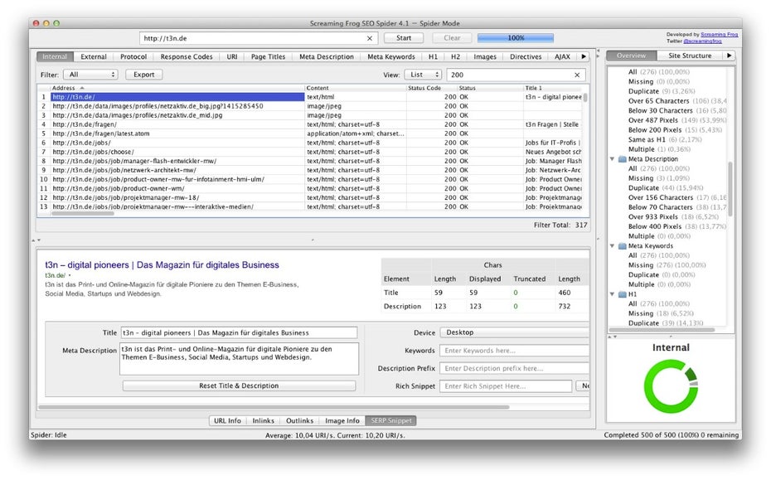Viewport: 771px width, 480px height.
Task: Show more right panel tabs via arrow icon
Action: (730, 56)
